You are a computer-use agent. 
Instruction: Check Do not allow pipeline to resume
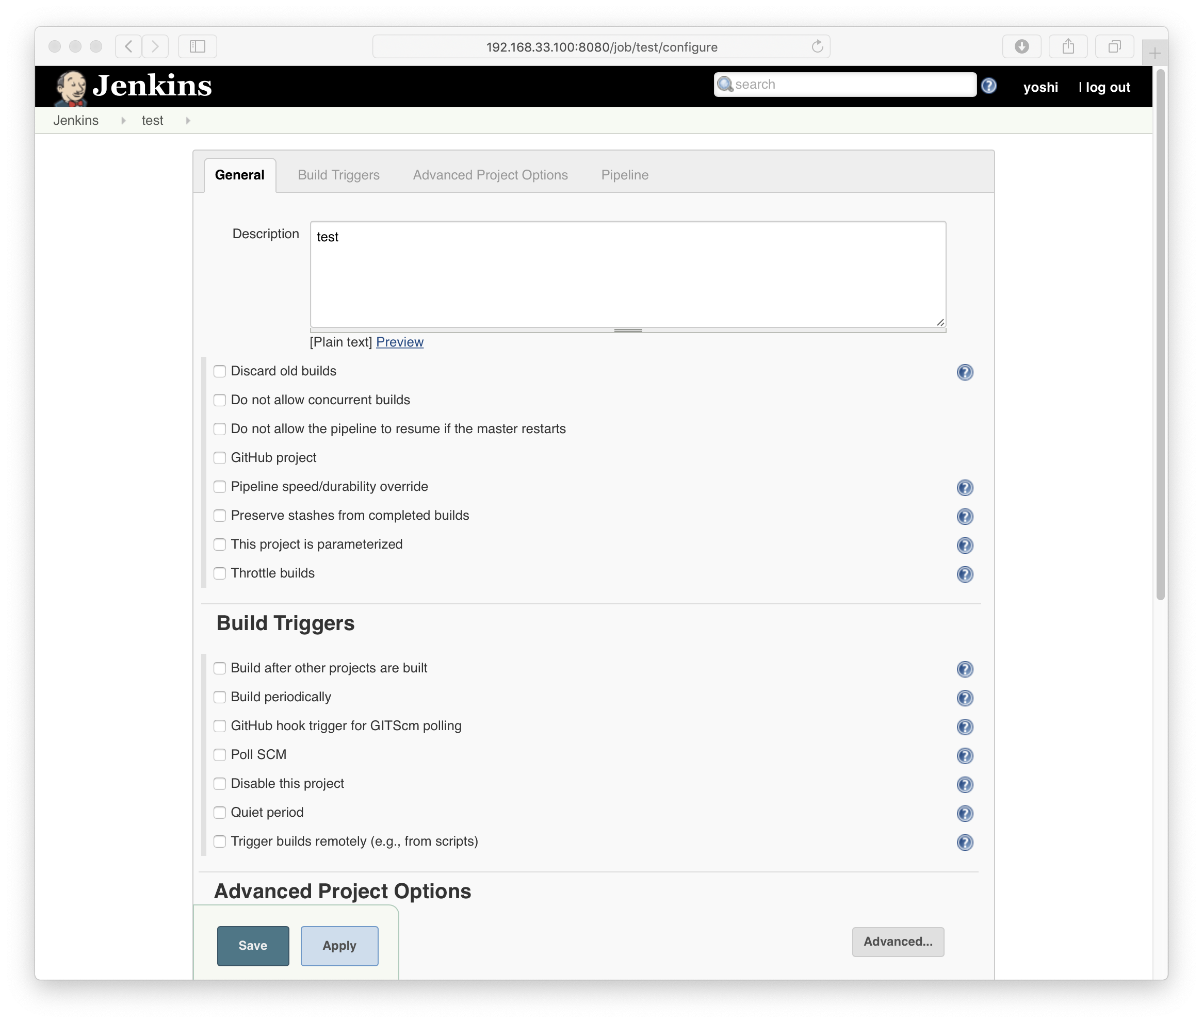(219, 429)
